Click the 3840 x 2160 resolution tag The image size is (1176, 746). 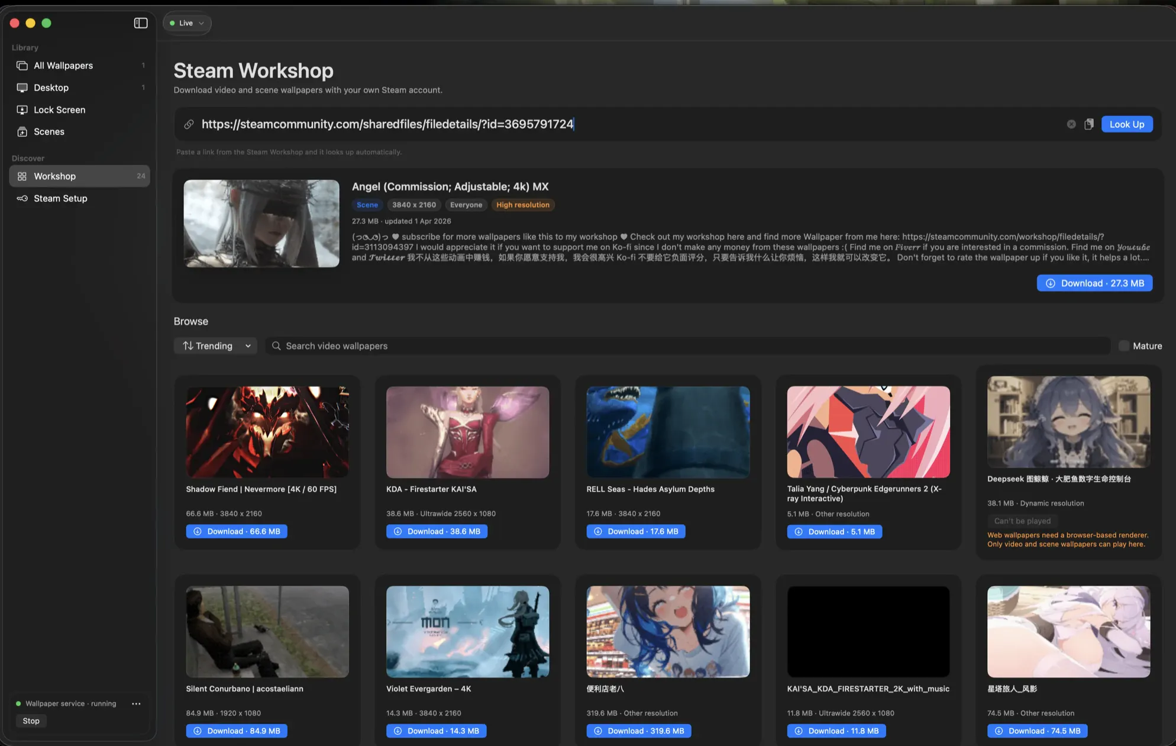[x=414, y=205]
